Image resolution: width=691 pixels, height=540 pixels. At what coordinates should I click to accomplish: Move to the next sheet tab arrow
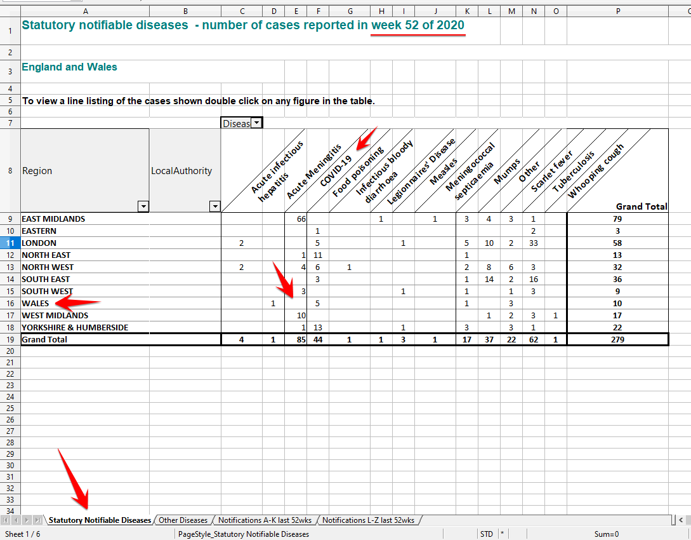pos(27,520)
